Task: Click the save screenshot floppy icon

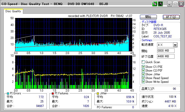Action: pos(160,4)
